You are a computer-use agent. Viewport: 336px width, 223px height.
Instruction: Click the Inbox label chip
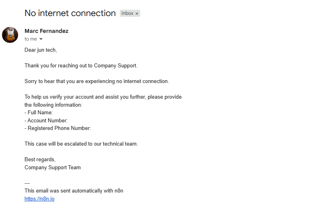127,13
